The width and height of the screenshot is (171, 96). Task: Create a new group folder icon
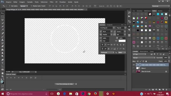160,90
